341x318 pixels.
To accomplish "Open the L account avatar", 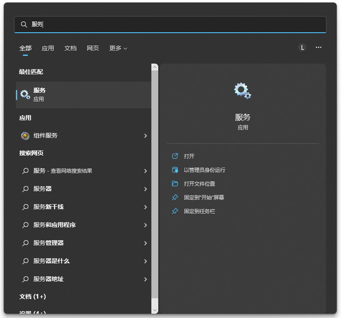I will click(302, 47).
